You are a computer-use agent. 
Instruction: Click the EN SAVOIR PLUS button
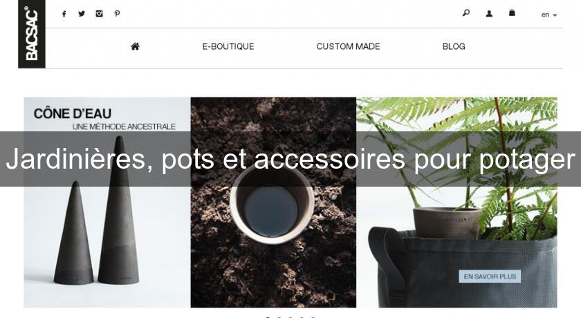point(490,276)
